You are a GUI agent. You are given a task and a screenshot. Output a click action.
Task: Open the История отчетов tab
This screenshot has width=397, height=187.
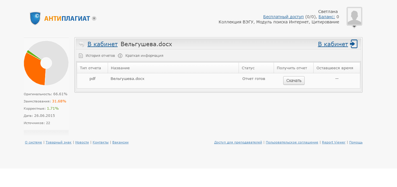pyautogui.click(x=100, y=56)
